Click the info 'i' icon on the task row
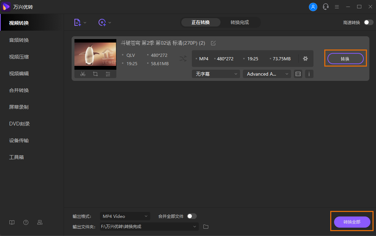 click(309, 74)
